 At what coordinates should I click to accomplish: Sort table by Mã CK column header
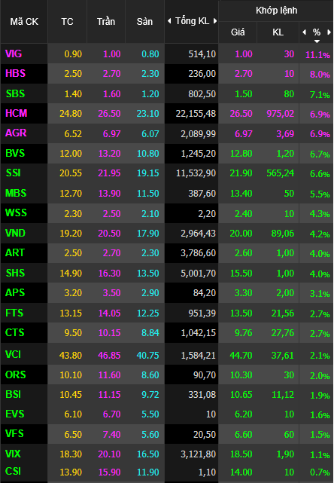tap(24, 22)
